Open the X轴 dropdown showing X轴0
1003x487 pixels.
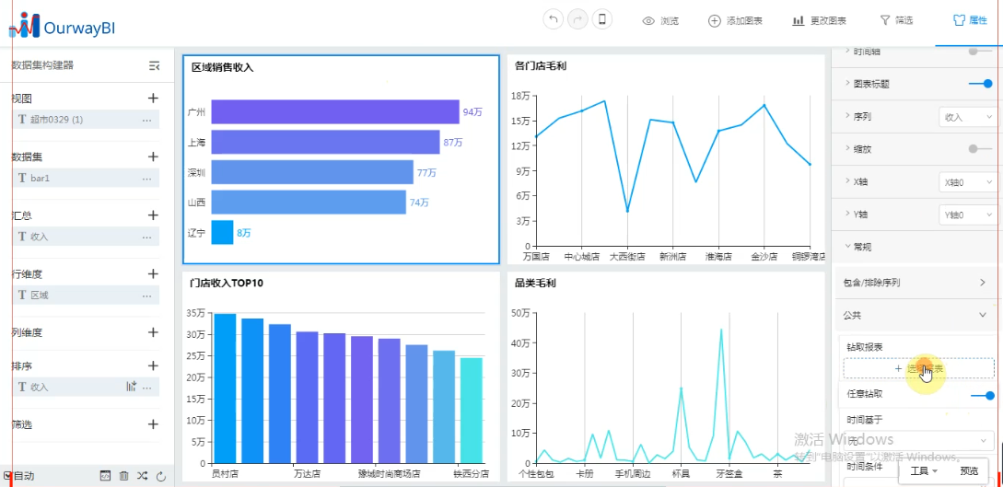click(967, 182)
